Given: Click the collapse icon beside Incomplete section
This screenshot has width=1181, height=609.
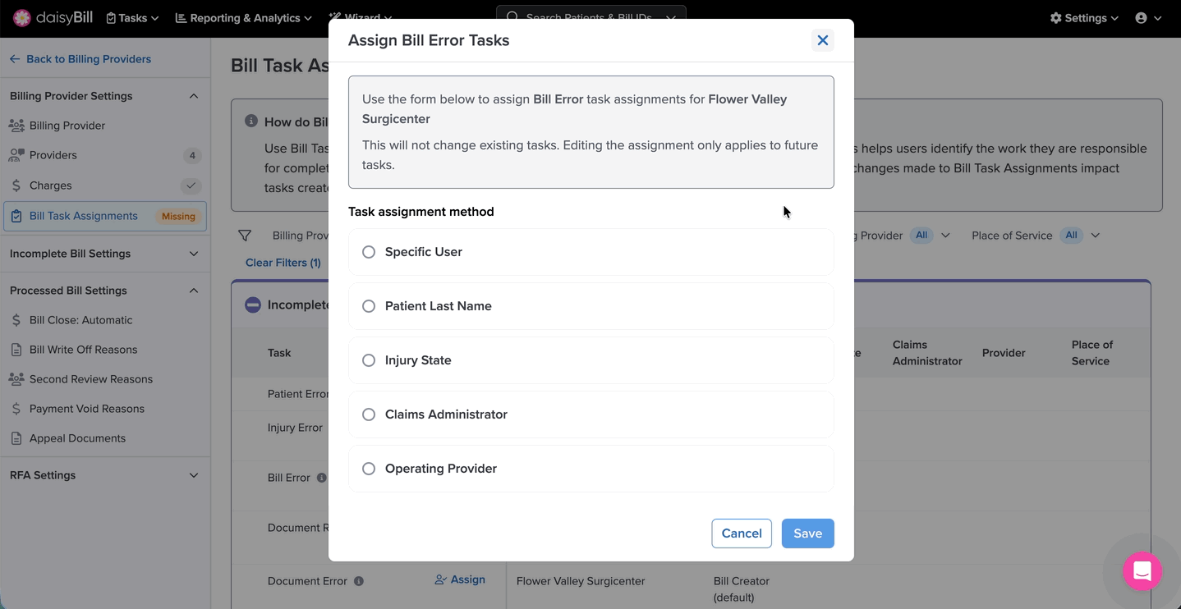Looking at the screenshot, I should click(x=253, y=304).
